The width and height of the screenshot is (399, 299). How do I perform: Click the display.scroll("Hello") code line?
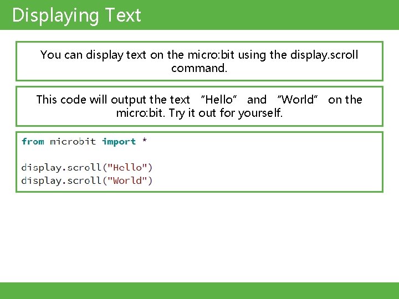87,168
